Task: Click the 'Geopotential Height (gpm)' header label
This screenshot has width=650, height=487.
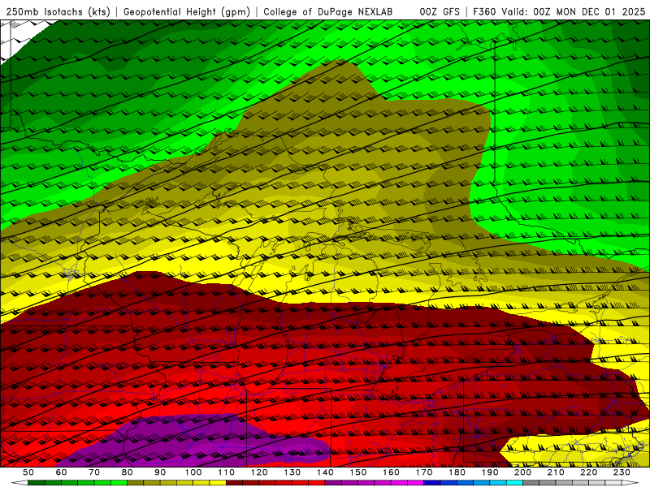Action: pos(187,12)
